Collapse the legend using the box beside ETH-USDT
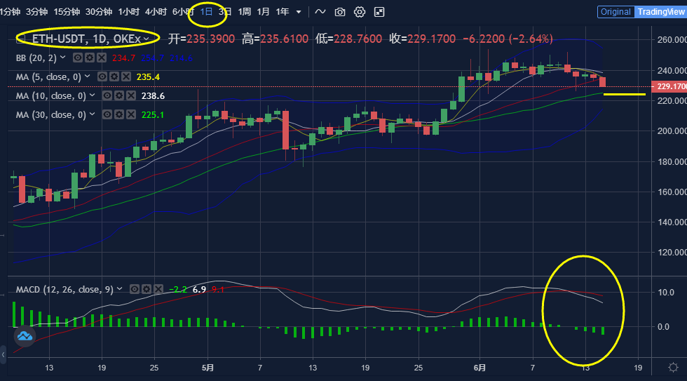The width and height of the screenshot is (687, 381). pyautogui.click(x=20, y=39)
